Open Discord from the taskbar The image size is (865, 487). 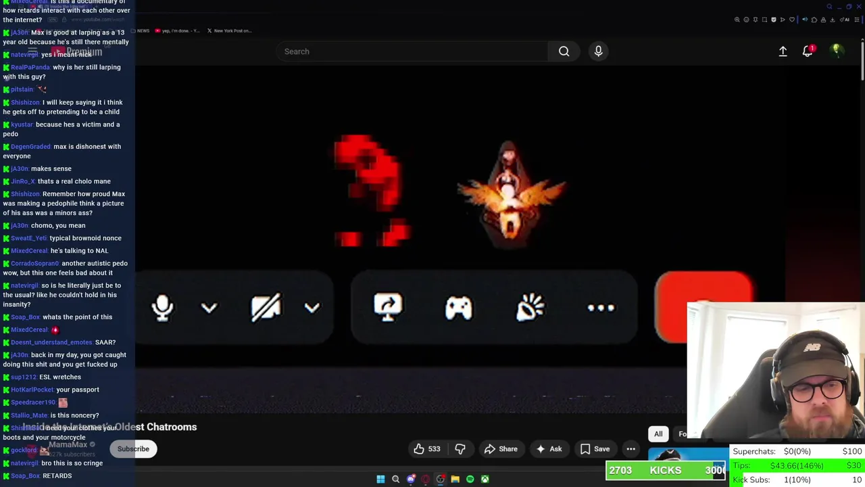411,479
